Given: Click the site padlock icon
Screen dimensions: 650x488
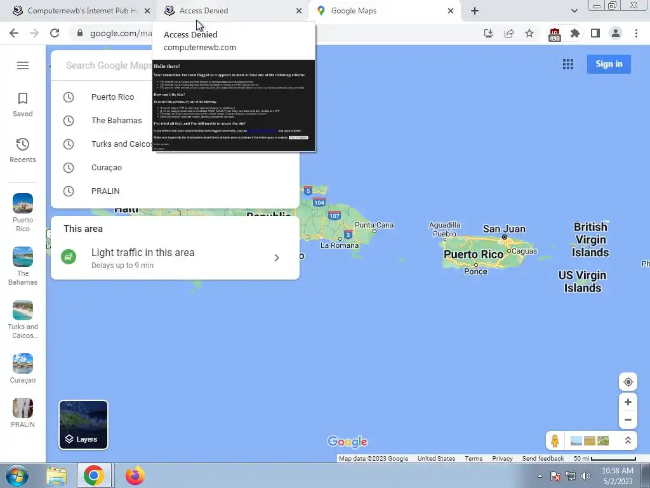Looking at the screenshot, I should 80,33.
